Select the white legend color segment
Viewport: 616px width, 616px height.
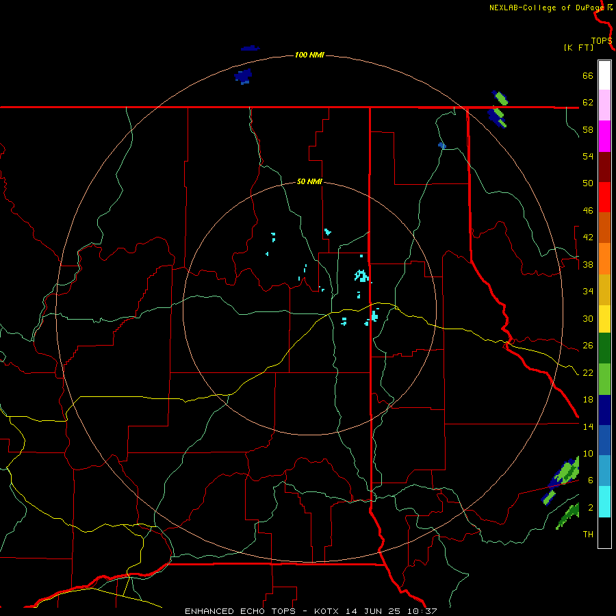(604, 75)
